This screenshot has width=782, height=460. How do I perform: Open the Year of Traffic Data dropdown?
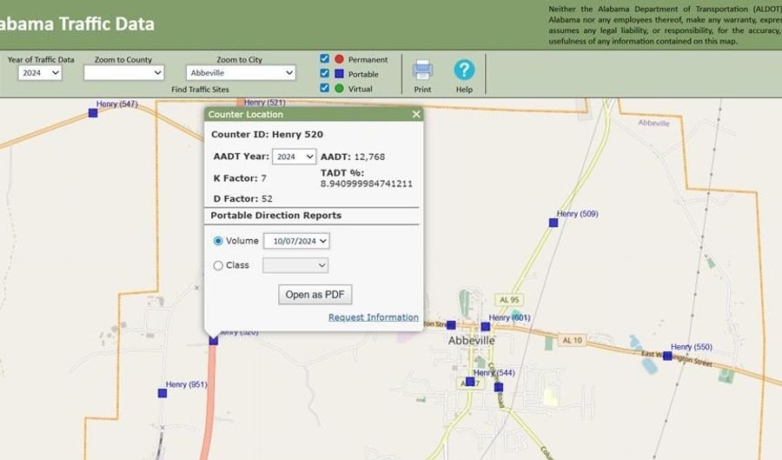(x=40, y=73)
